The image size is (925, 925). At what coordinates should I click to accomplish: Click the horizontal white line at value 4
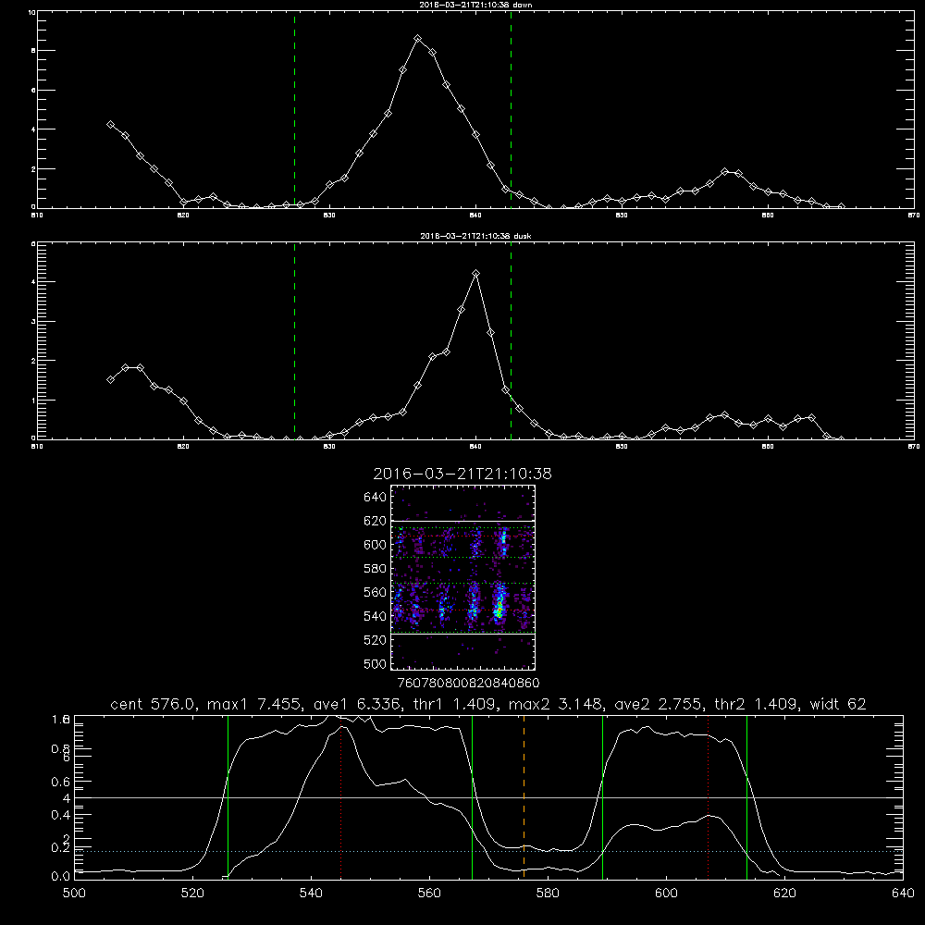(488, 797)
